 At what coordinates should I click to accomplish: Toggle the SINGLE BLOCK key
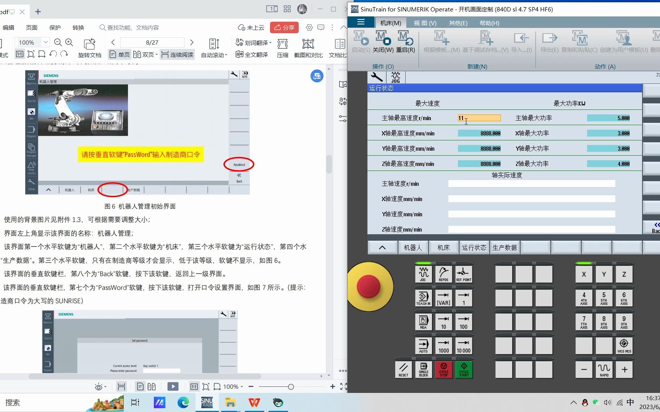point(424,370)
